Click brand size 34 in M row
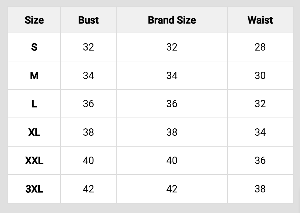 [x=172, y=76]
